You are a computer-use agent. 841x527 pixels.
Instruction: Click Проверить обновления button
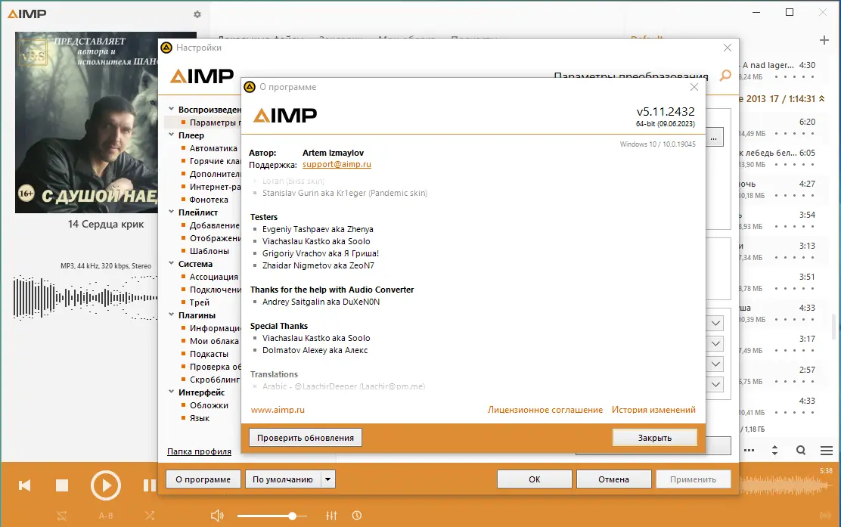(x=306, y=438)
